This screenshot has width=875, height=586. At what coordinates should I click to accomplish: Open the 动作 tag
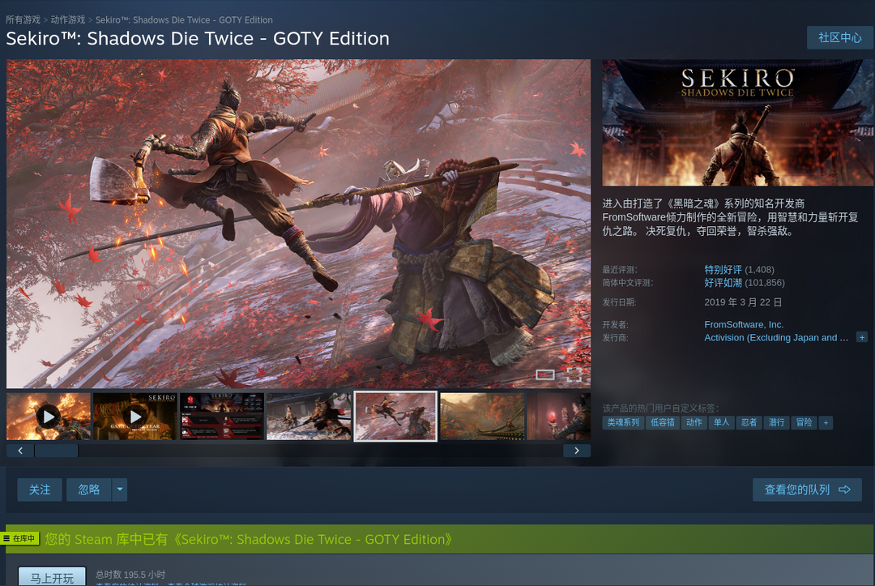tap(694, 422)
